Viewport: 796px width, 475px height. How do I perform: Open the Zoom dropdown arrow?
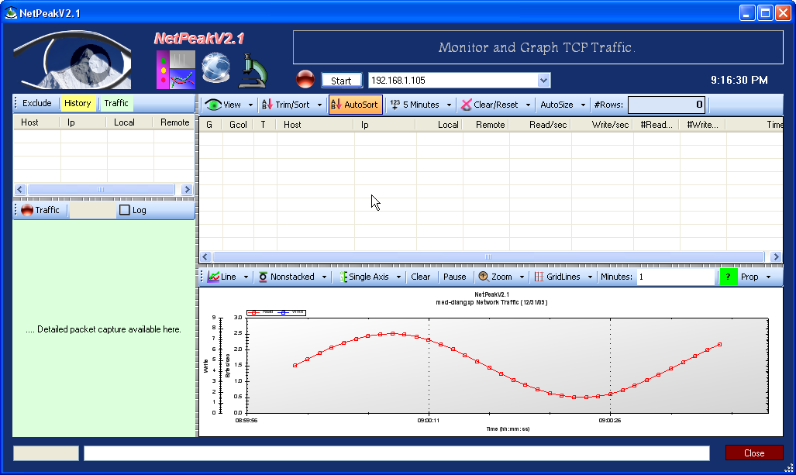(522, 277)
